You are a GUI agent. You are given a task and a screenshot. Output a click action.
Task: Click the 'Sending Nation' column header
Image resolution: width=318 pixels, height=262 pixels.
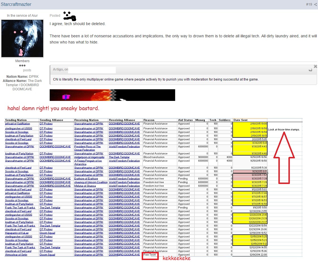pos(16,120)
